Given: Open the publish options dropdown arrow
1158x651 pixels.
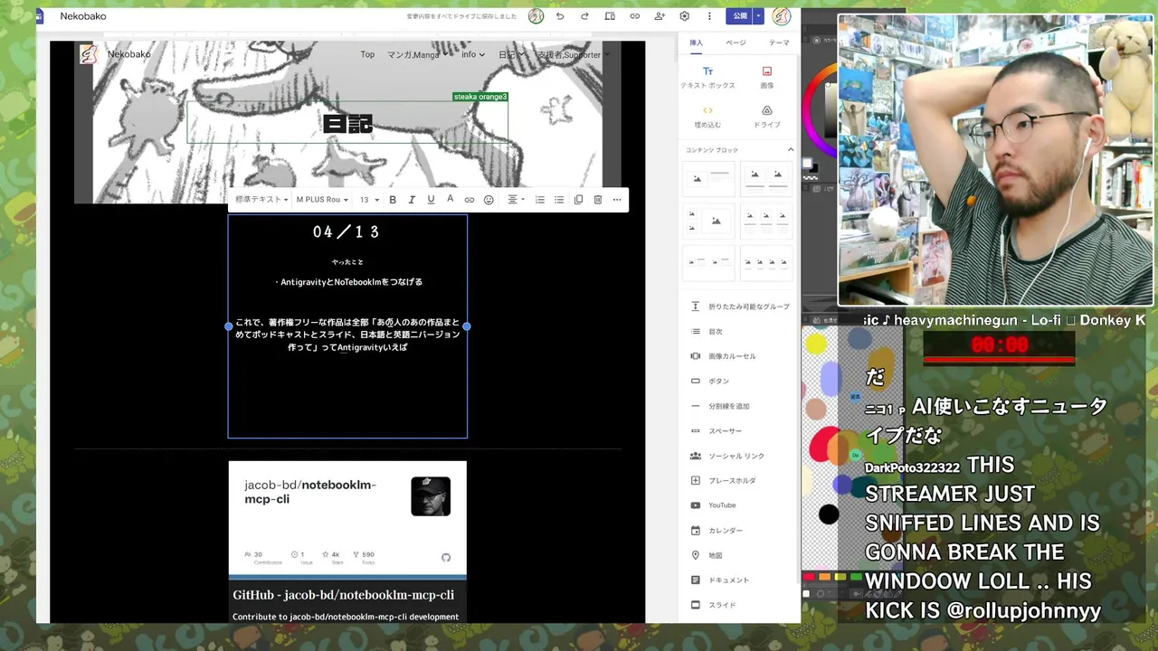Looking at the screenshot, I should click(759, 16).
